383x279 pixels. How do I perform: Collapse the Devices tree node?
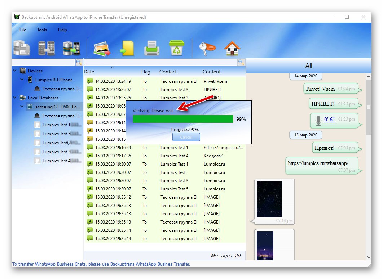(x=15, y=71)
